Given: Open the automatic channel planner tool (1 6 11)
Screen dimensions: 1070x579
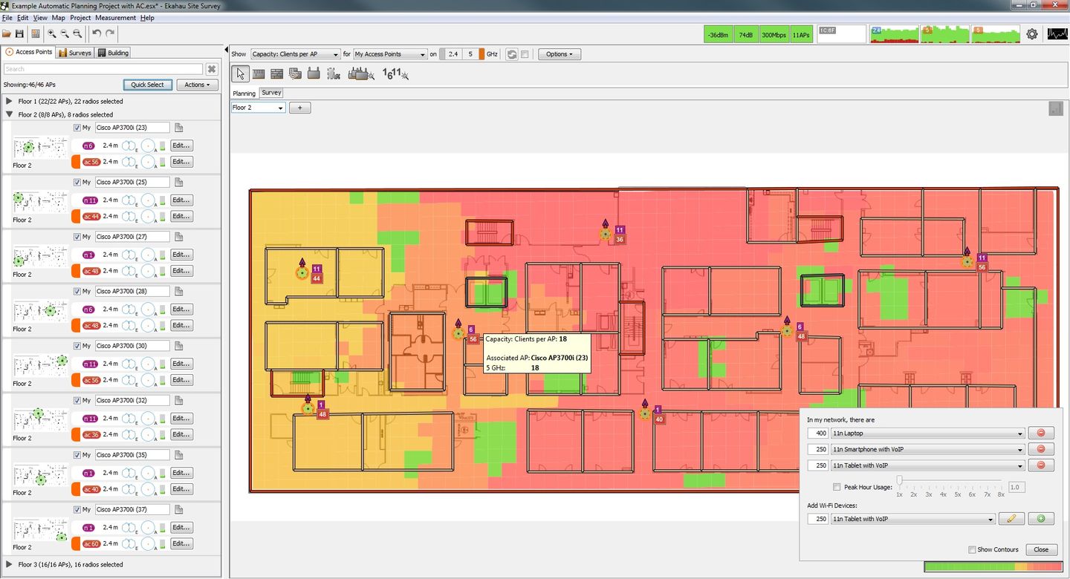Looking at the screenshot, I should [395, 73].
